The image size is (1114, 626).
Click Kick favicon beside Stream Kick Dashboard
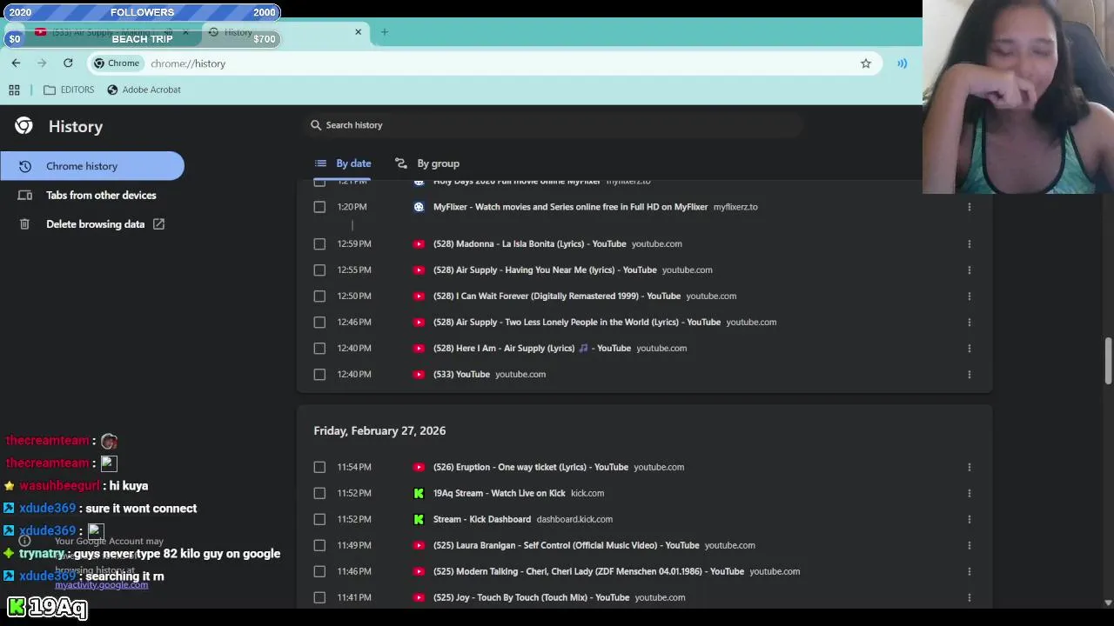tap(419, 520)
